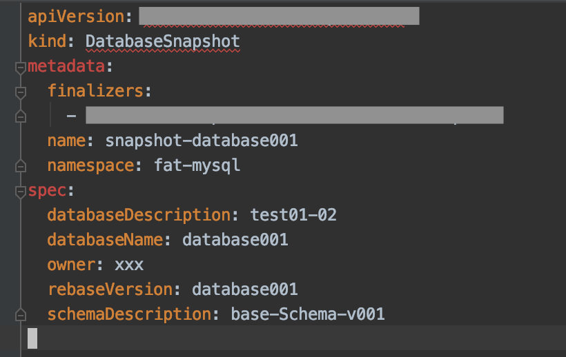
Task: Click the test01-02 description value
Action: pos(293,215)
